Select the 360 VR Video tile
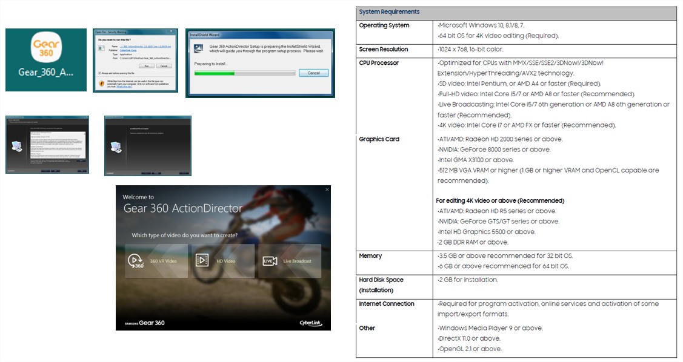 [x=156, y=261]
